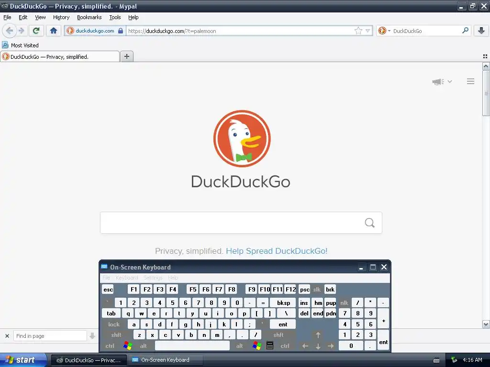Open the Most Visited bookmarks folder
Viewport: 490px width, 367px height.
20,45
